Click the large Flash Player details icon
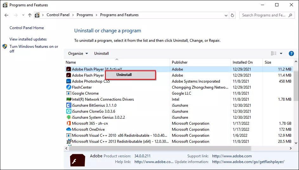This screenshot has width=299, height=170. click(x=77, y=160)
